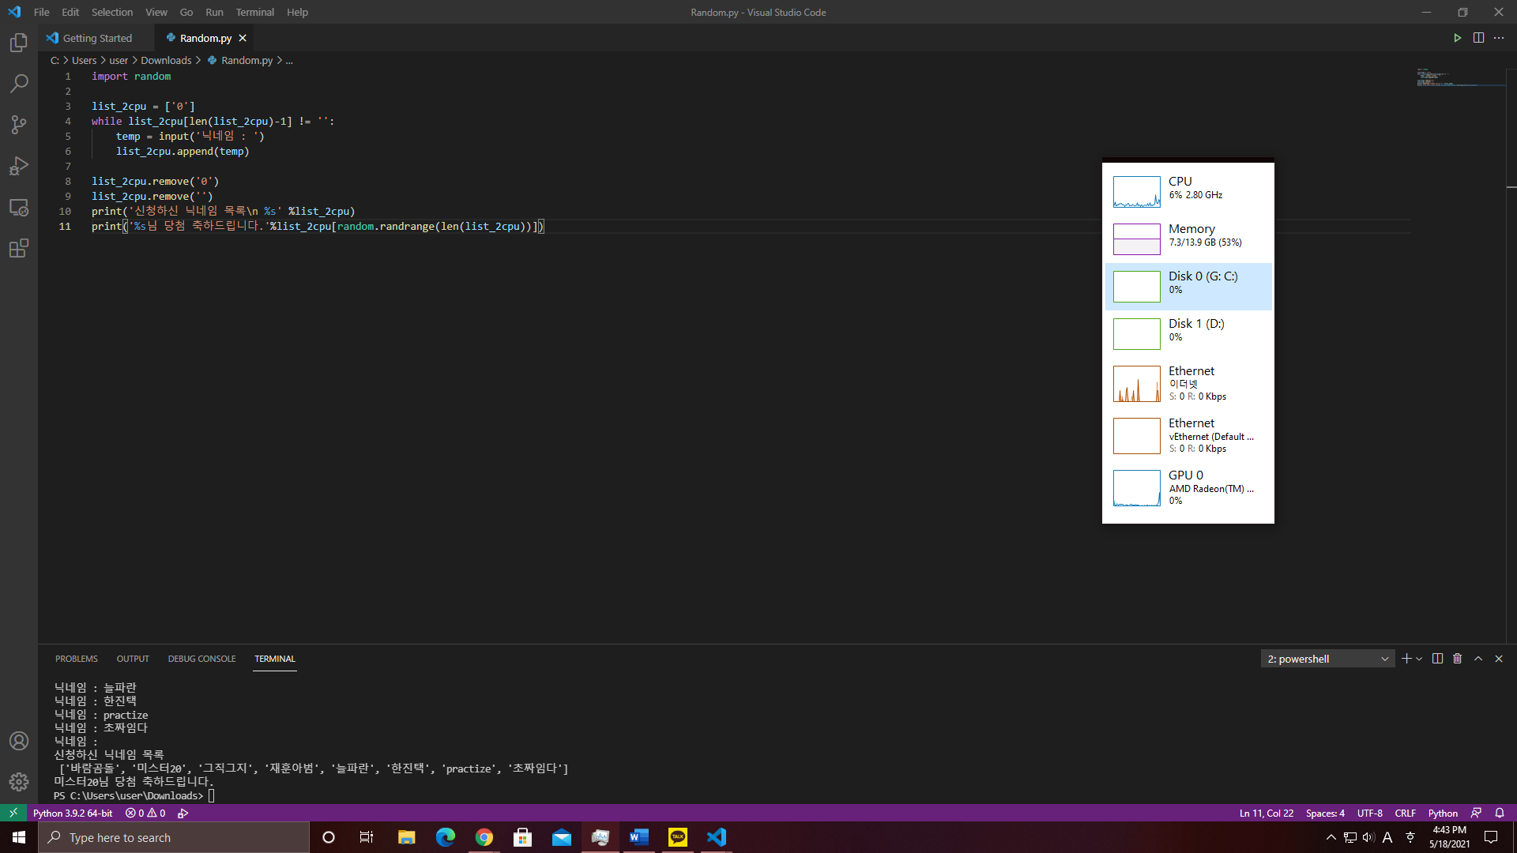Change indentation via Spaces: 4

pyautogui.click(x=1325, y=813)
